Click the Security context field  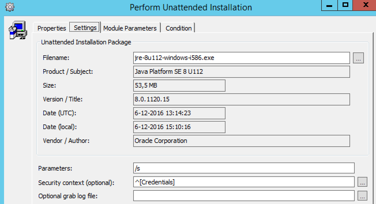[x=244, y=182]
